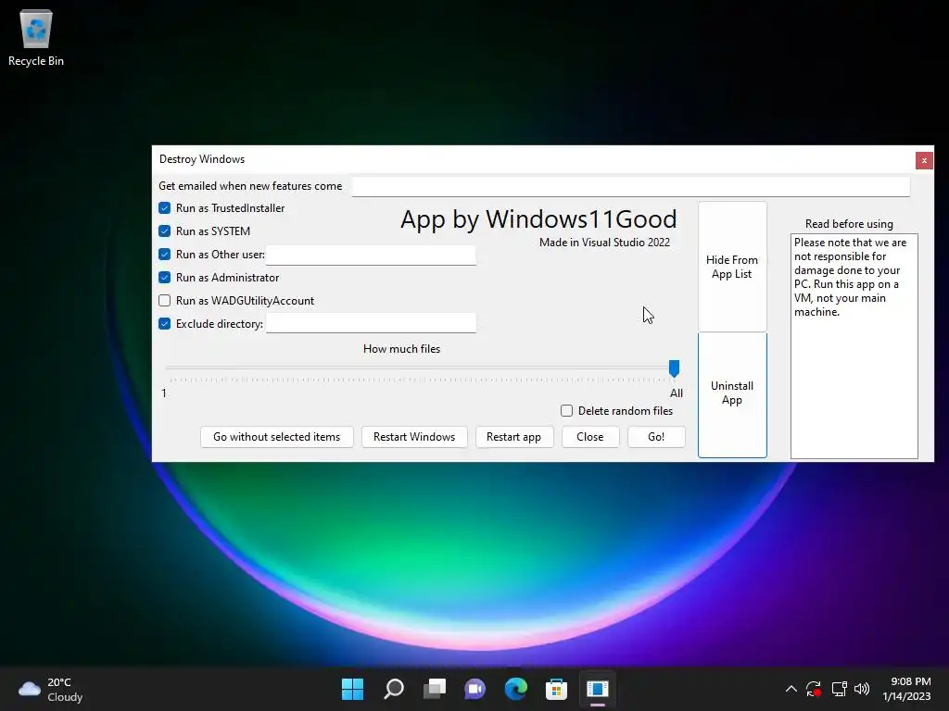Click the App by Windows11Good heading
The height and width of the screenshot is (711, 949).
coord(538,218)
